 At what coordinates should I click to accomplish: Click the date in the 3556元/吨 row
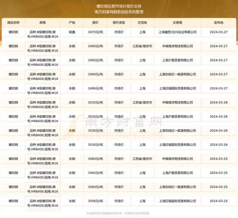pyautogui.click(x=219, y=201)
